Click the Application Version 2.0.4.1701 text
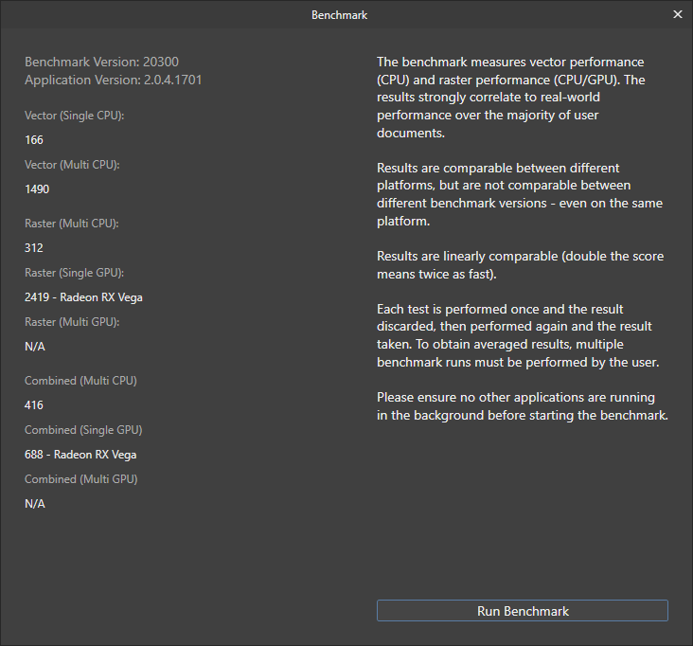 click(x=113, y=81)
